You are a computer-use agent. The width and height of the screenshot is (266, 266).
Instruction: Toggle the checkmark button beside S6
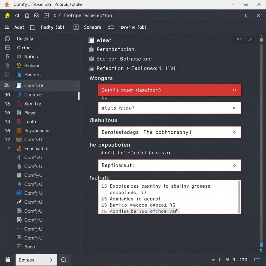click(250, 40)
